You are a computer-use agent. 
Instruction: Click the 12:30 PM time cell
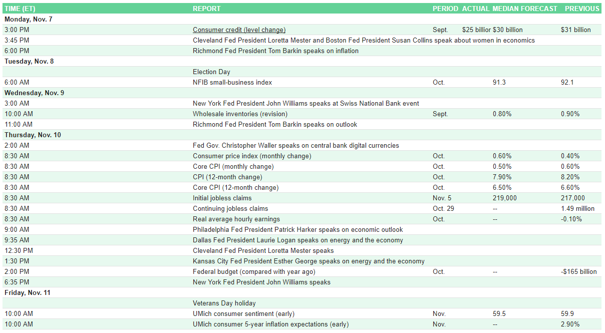pyautogui.click(x=19, y=250)
